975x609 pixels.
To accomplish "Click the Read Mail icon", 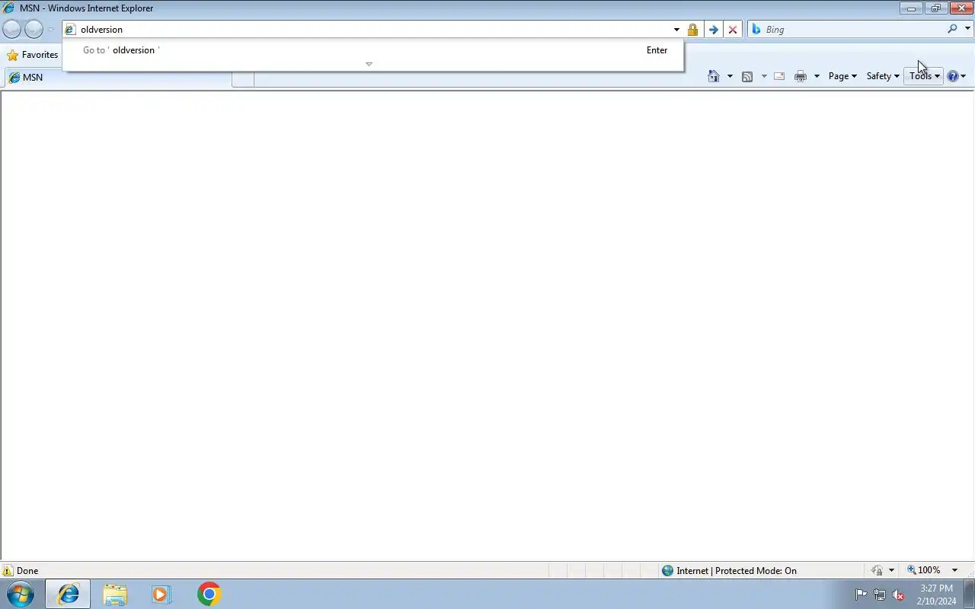I will pyautogui.click(x=779, y=76).
